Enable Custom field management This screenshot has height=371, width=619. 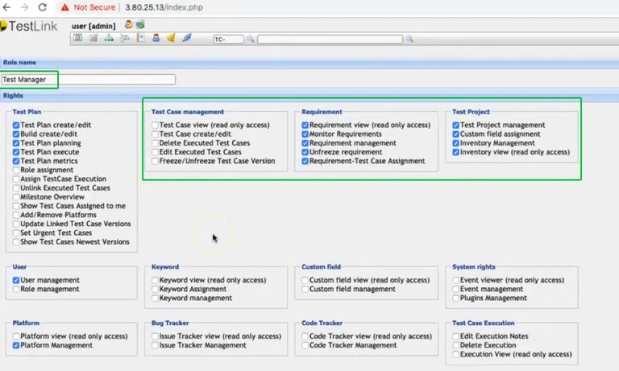(x=305, y=289)
